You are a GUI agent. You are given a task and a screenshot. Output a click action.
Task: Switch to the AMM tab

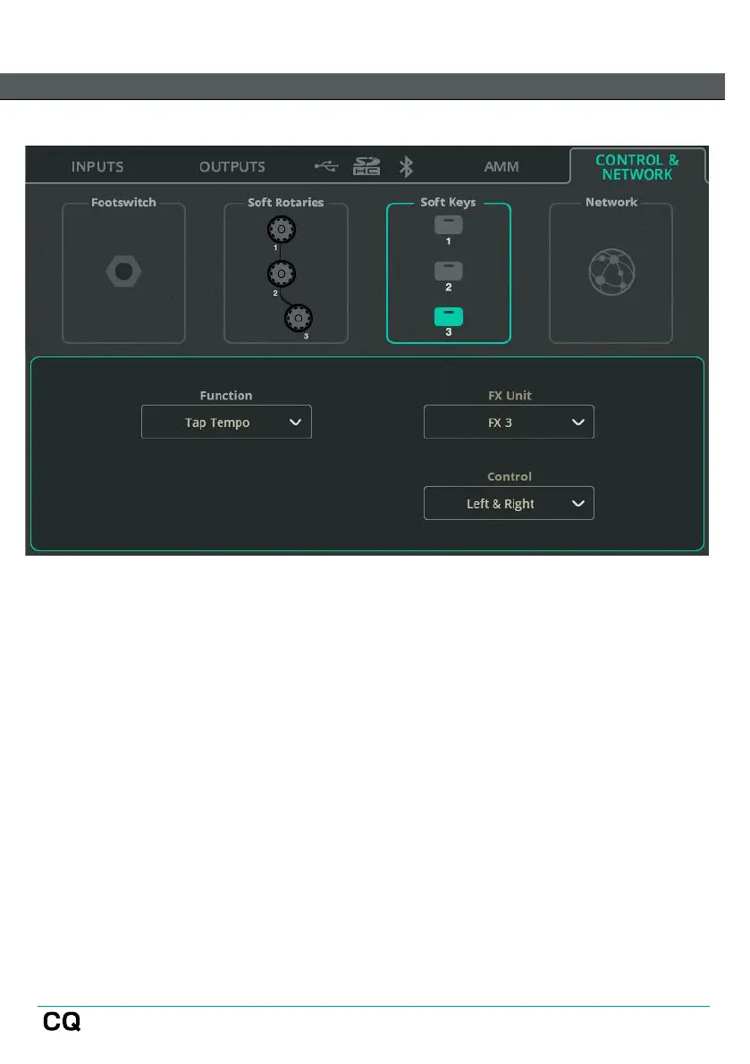(x=501, y=167)
